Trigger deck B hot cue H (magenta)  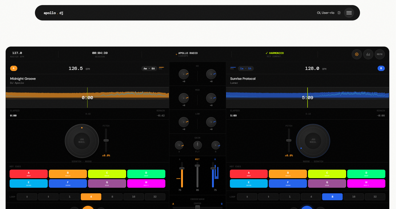tap(366, 183)
